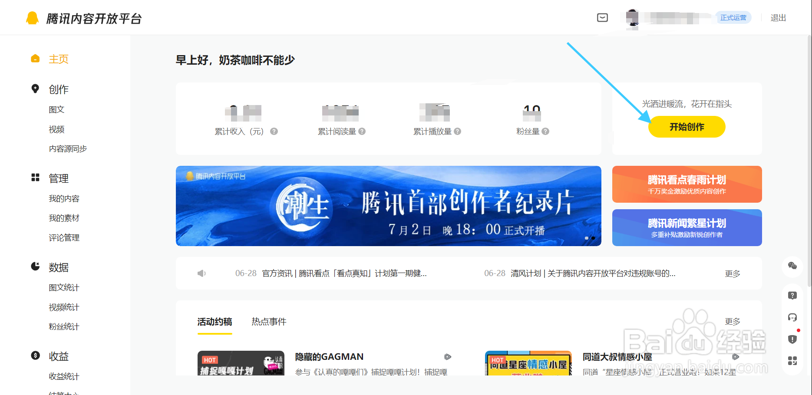Viewport: 812px width, 395px height.
Task: Open 图文统计 under 数据
Action: (64, 287)
